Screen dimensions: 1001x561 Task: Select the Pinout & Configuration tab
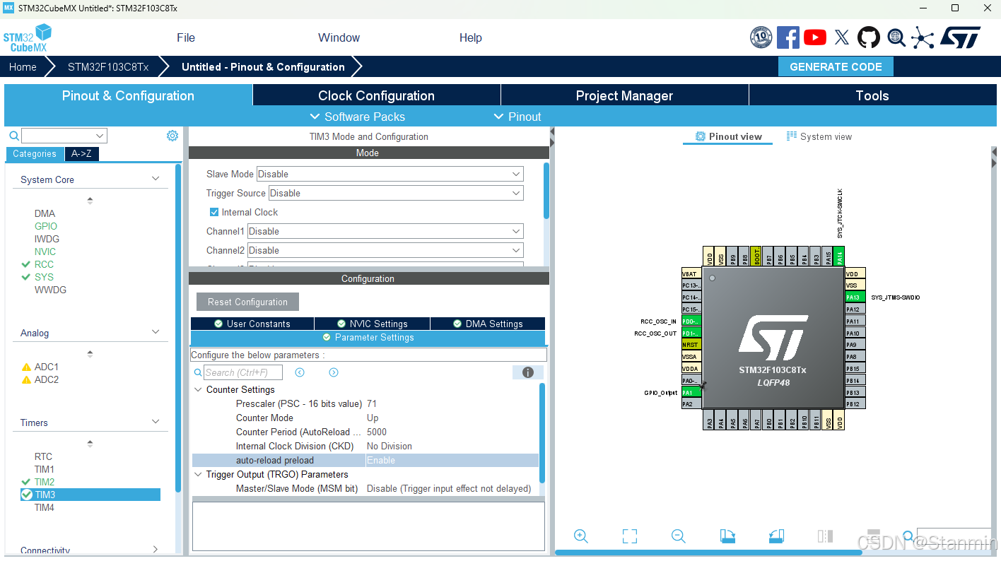[128, 95]
